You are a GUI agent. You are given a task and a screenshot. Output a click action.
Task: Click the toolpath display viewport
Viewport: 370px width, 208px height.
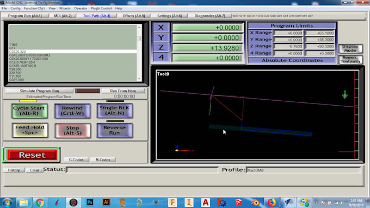pos(257,115)
